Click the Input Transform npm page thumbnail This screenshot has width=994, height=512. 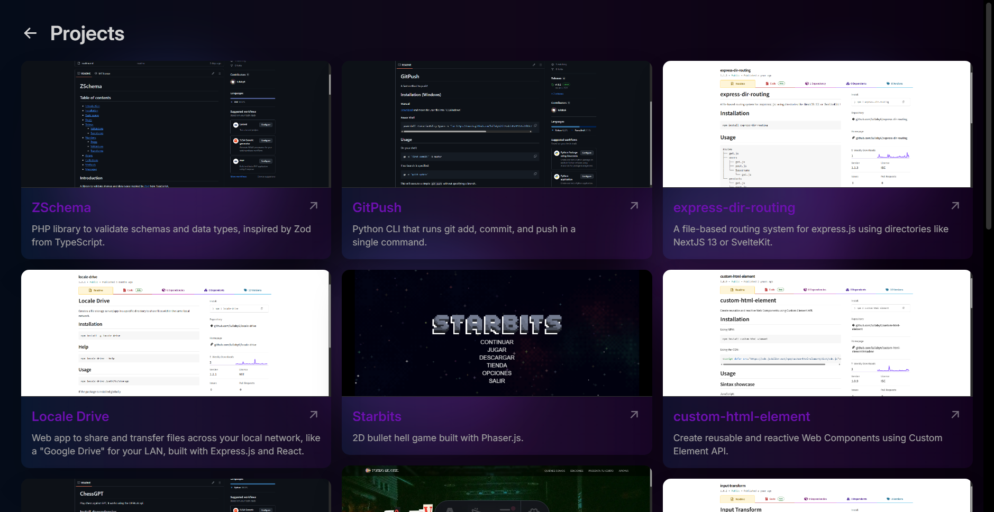[x=818, y=496]
